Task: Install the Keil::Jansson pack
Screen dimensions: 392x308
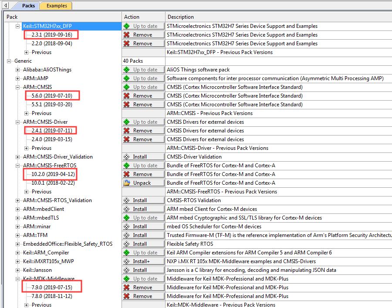Action: tap(143, 270)
